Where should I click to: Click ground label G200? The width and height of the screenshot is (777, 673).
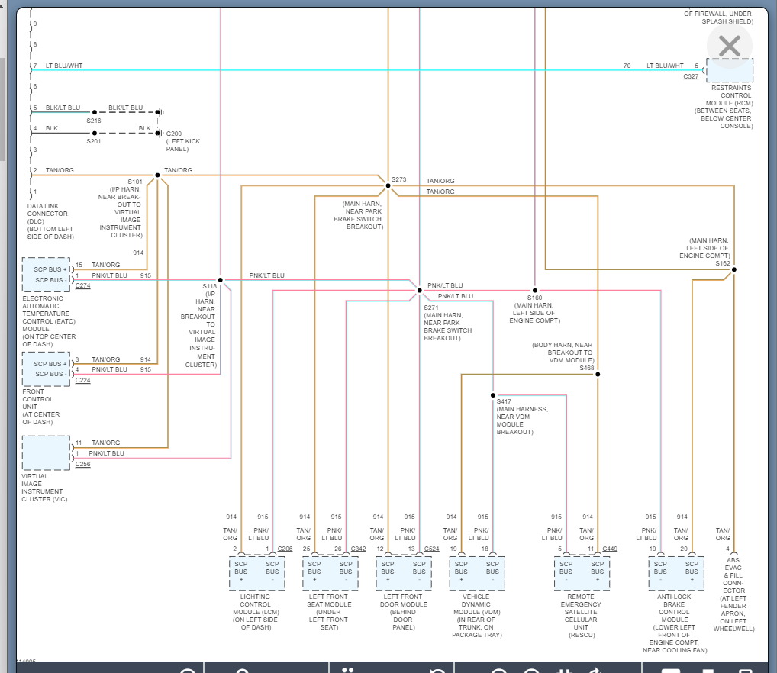[x=174, y=134]
